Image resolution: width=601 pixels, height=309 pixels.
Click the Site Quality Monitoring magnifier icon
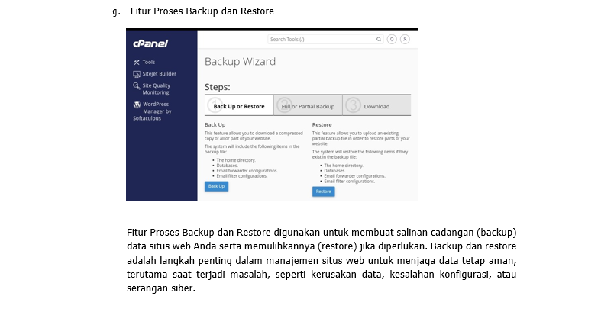click(137, 85)
